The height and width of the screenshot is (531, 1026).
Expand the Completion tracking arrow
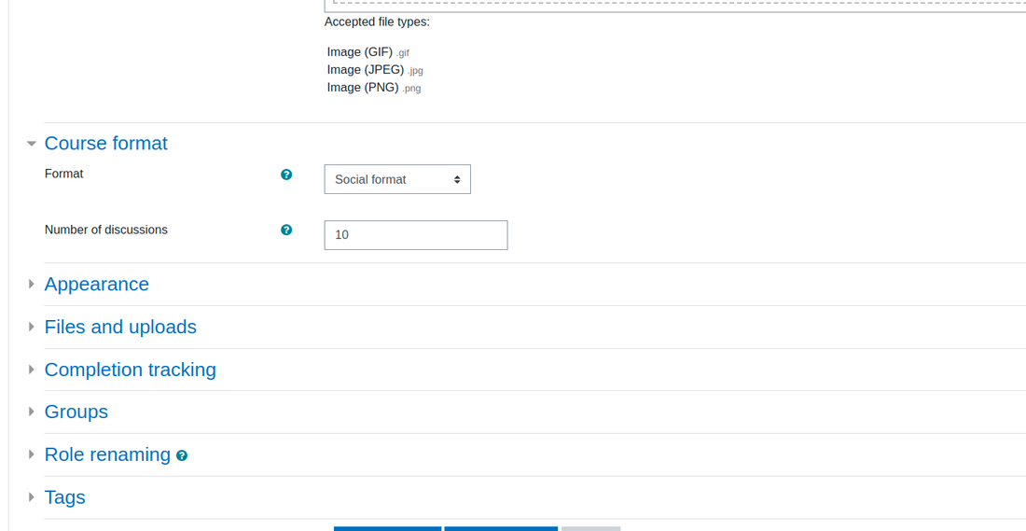tap(31, 370)
